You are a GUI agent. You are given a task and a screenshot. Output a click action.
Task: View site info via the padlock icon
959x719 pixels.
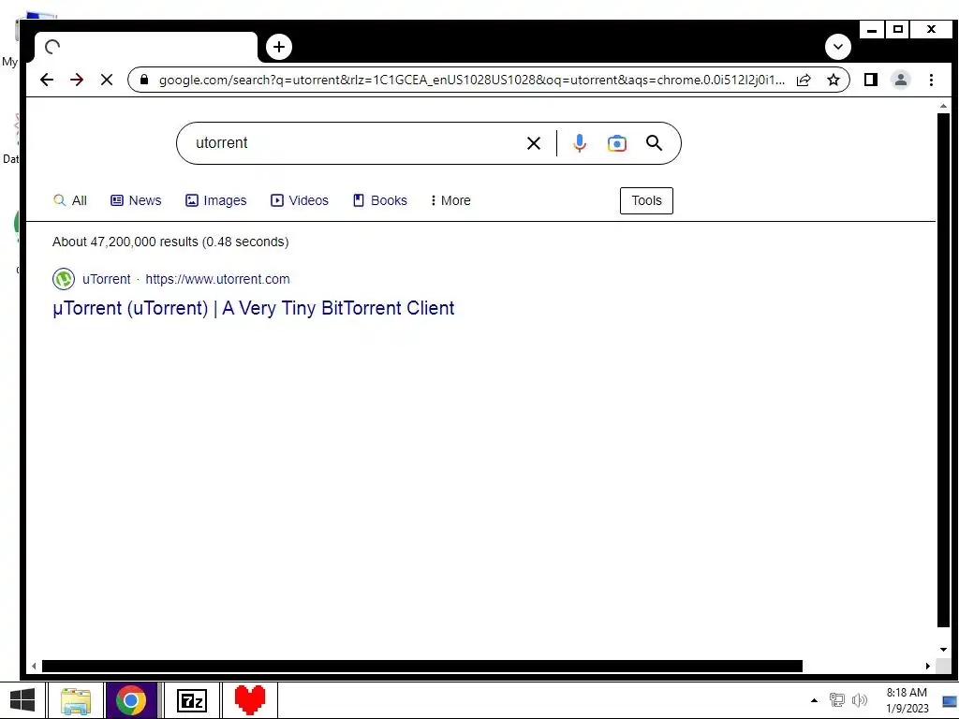point(144,80)
